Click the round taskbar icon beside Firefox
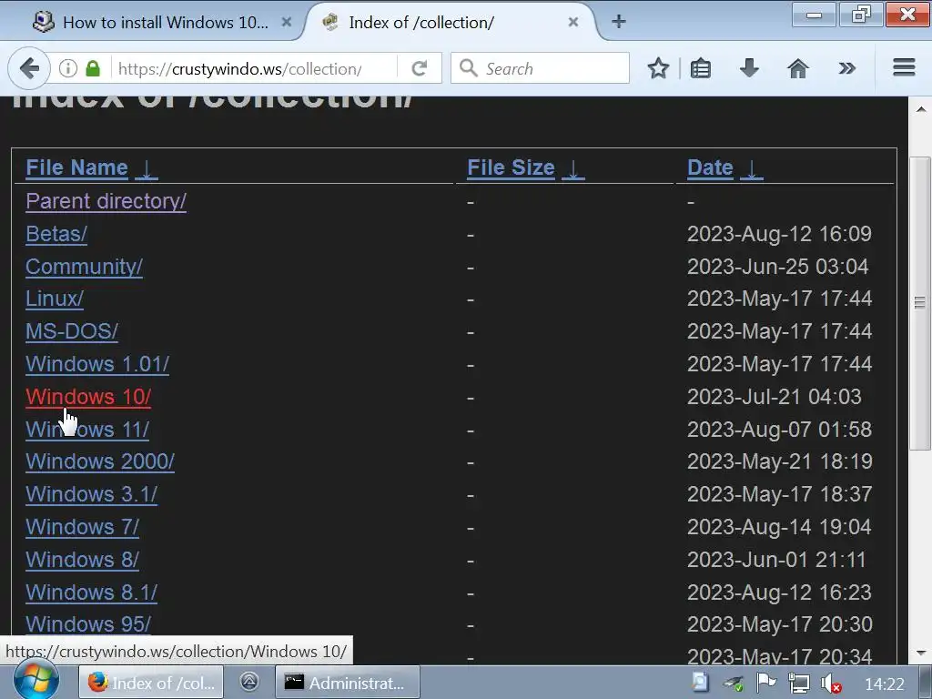 (249, 683)
